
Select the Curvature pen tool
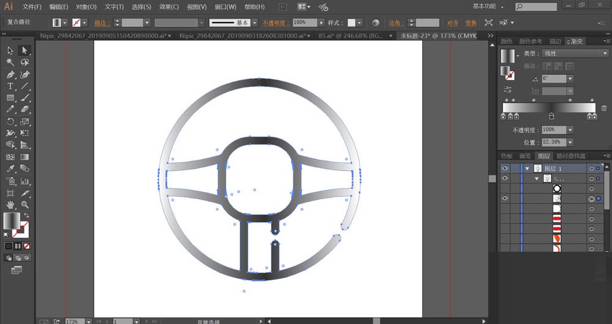[24, 74]
